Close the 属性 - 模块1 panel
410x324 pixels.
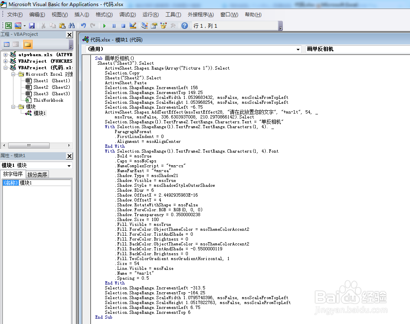[69, 156]
